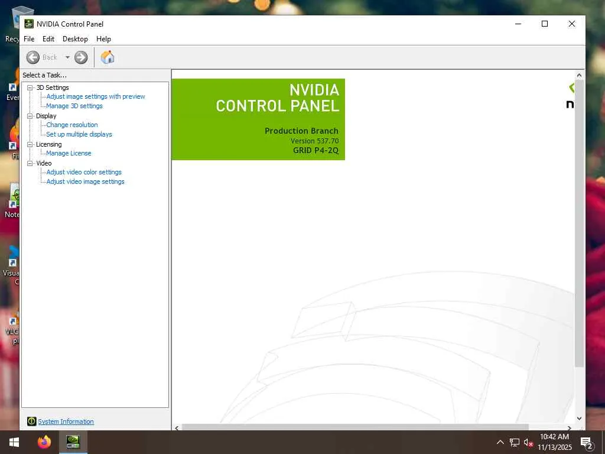Click the Version 537.70 text

click(314, 141)
